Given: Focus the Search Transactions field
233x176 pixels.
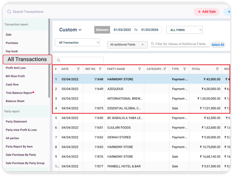Looking at the screenshot, I should (28, 11).
